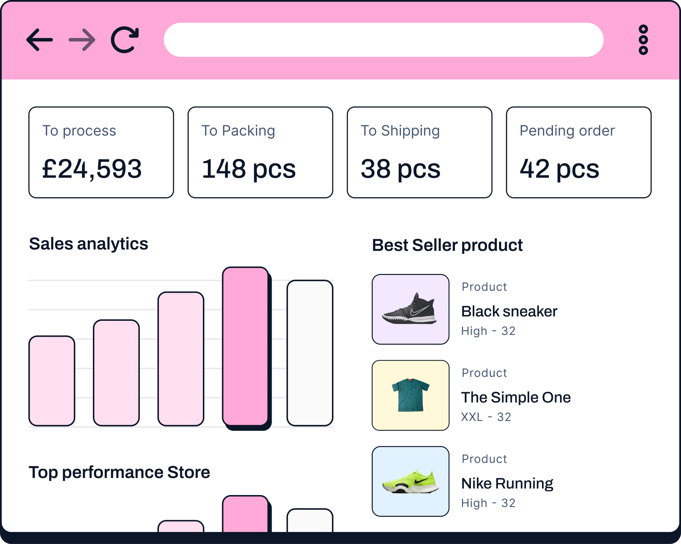Open The Simple One product name
The image size is (681, 544).
(516, 397)
